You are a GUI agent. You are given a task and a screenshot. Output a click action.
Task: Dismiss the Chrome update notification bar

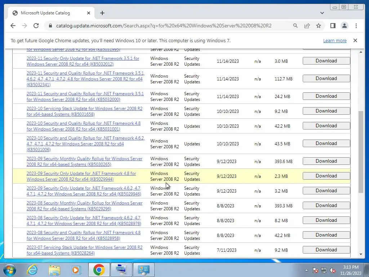pos(355,40)
